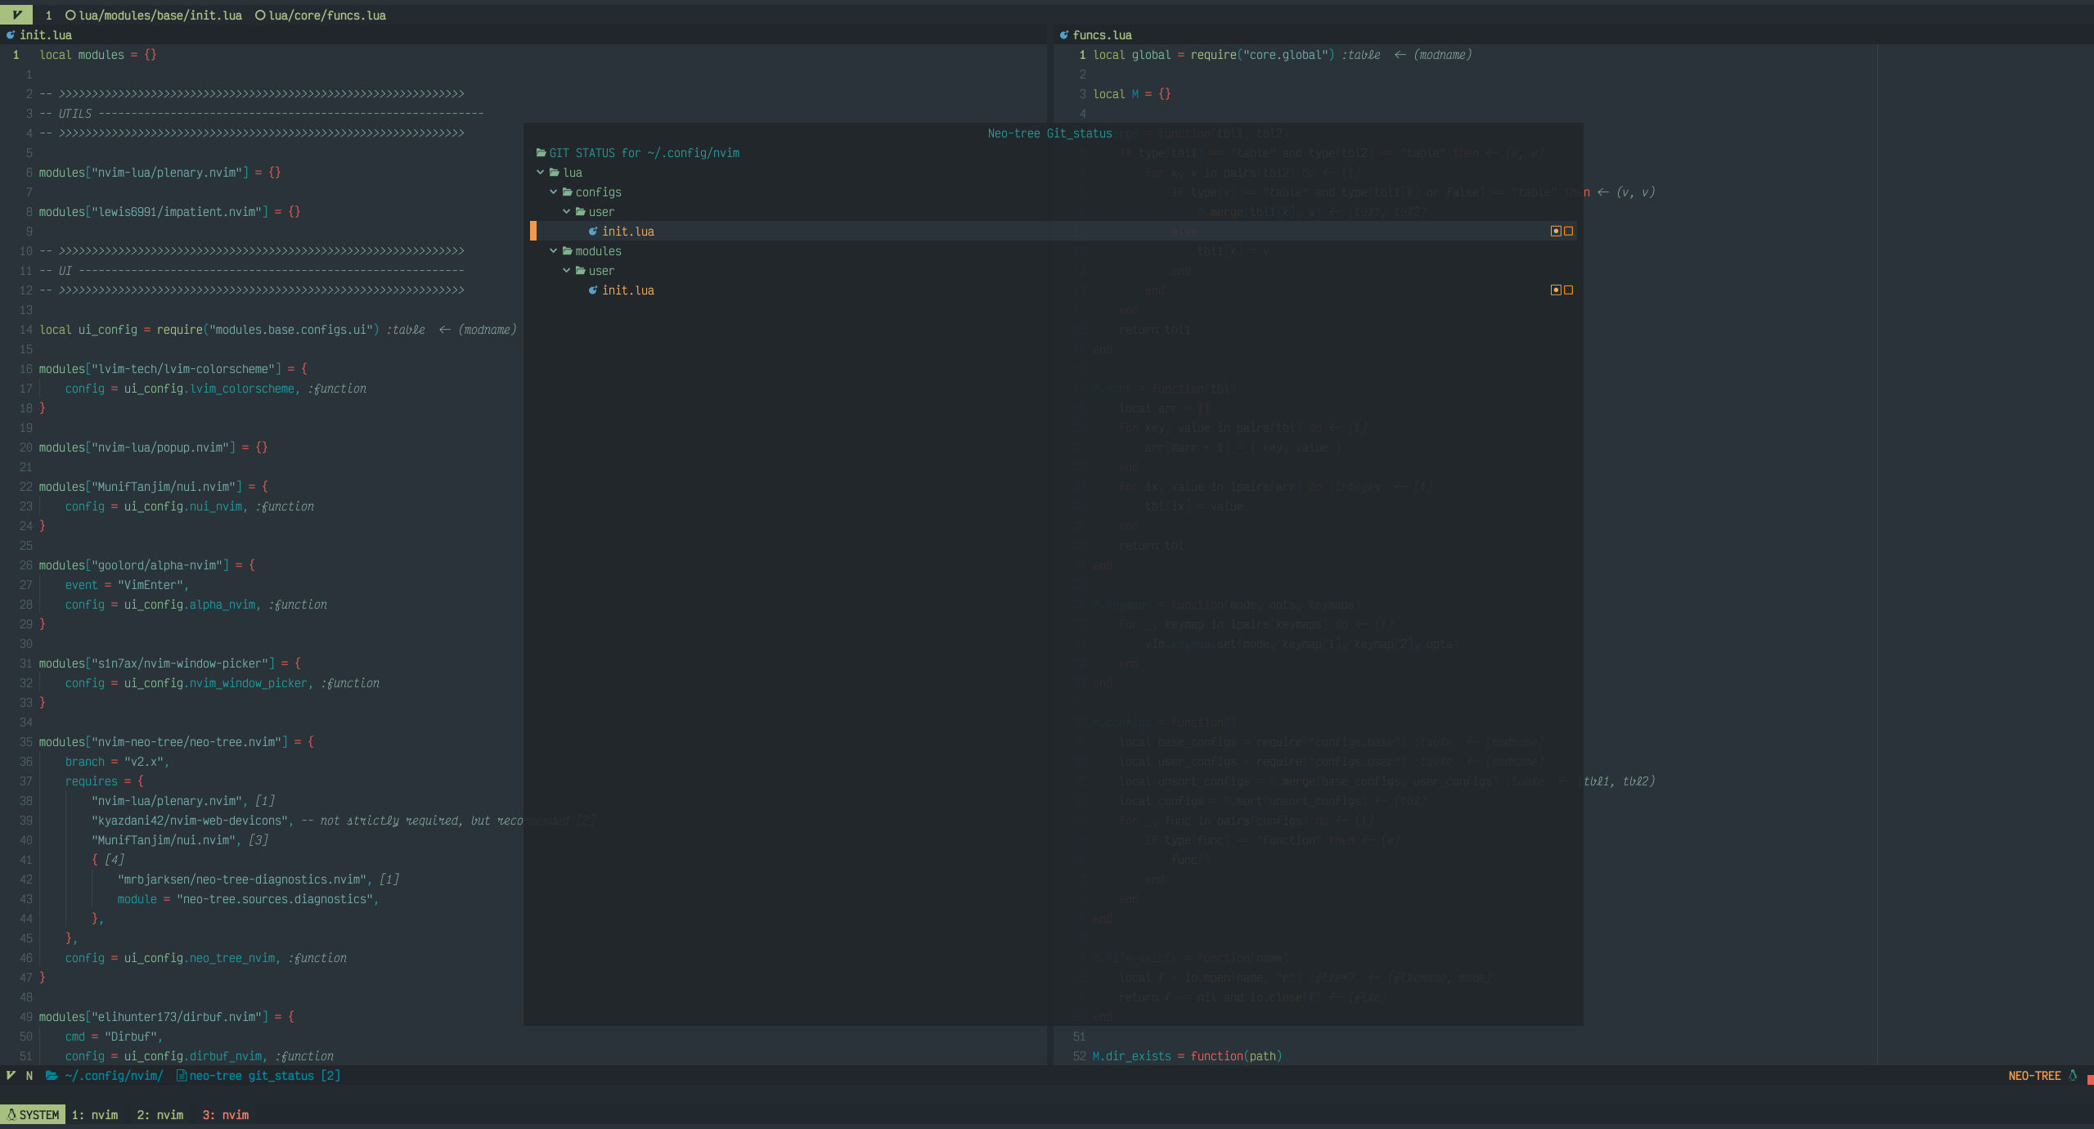Click the Lua icon of left init.lua winbar
The width and height of the screenshot is (2094, 1129).
click(11, 35)
